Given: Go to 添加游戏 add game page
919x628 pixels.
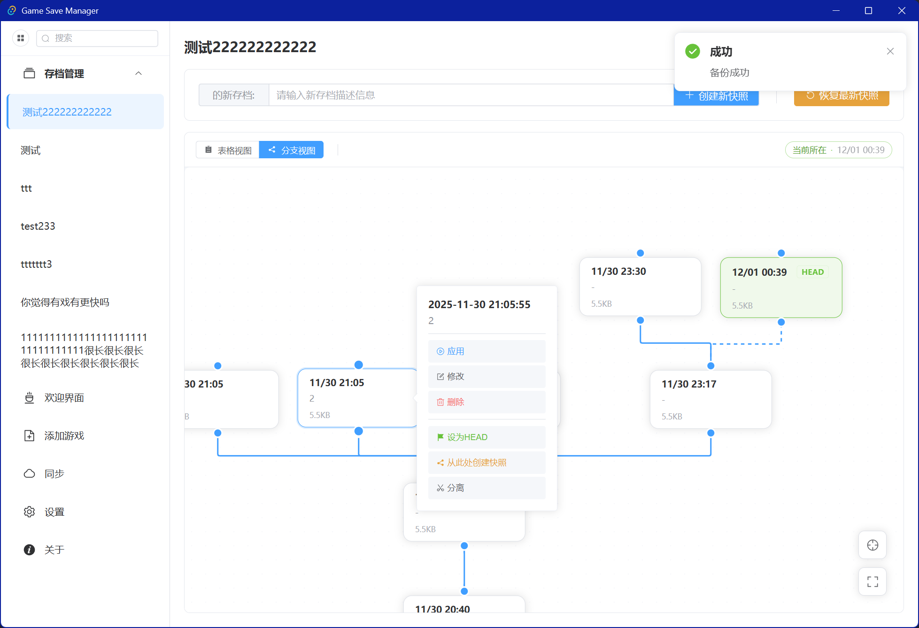Looking at the screenshot, I should click(x=64, y=435).
